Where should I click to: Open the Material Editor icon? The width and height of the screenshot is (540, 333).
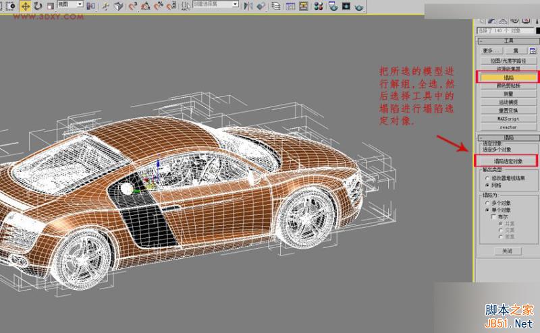pyautogui.click(x=319, y=5)
